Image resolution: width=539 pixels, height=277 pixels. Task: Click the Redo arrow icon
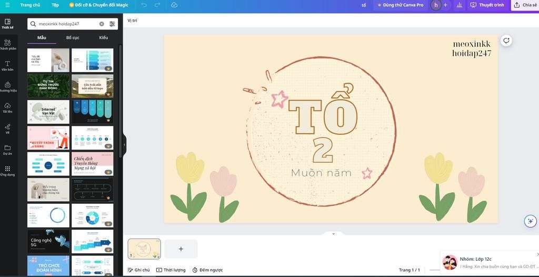pos(157,5)
